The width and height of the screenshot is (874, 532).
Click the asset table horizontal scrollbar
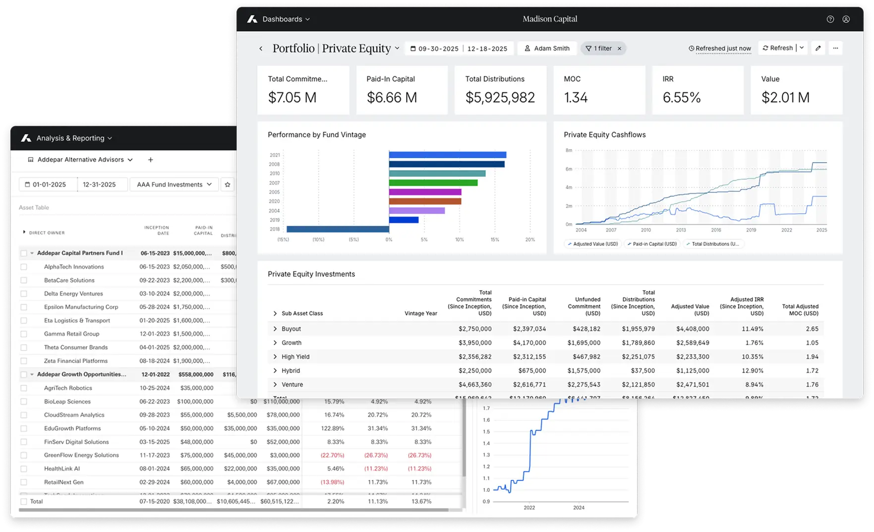tap(233, 510)
